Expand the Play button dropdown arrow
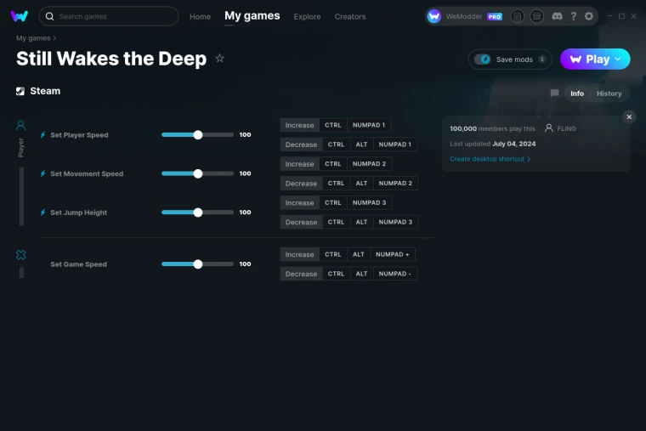The width and height of the screenshot is (646, 431). [618, 59]
